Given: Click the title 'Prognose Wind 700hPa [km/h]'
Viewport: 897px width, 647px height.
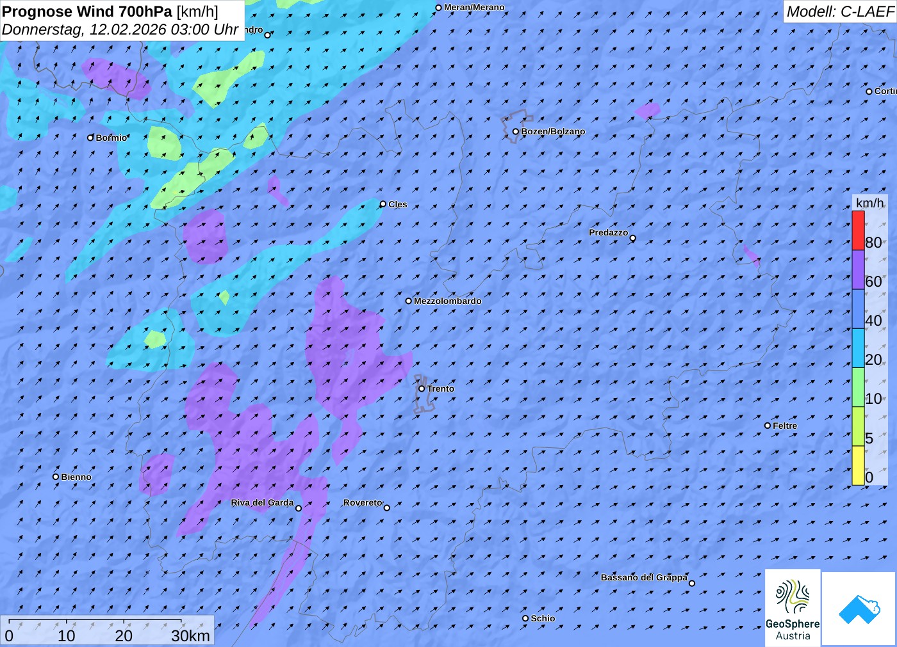Looking at the screenshot, I should tap(110, 12).
